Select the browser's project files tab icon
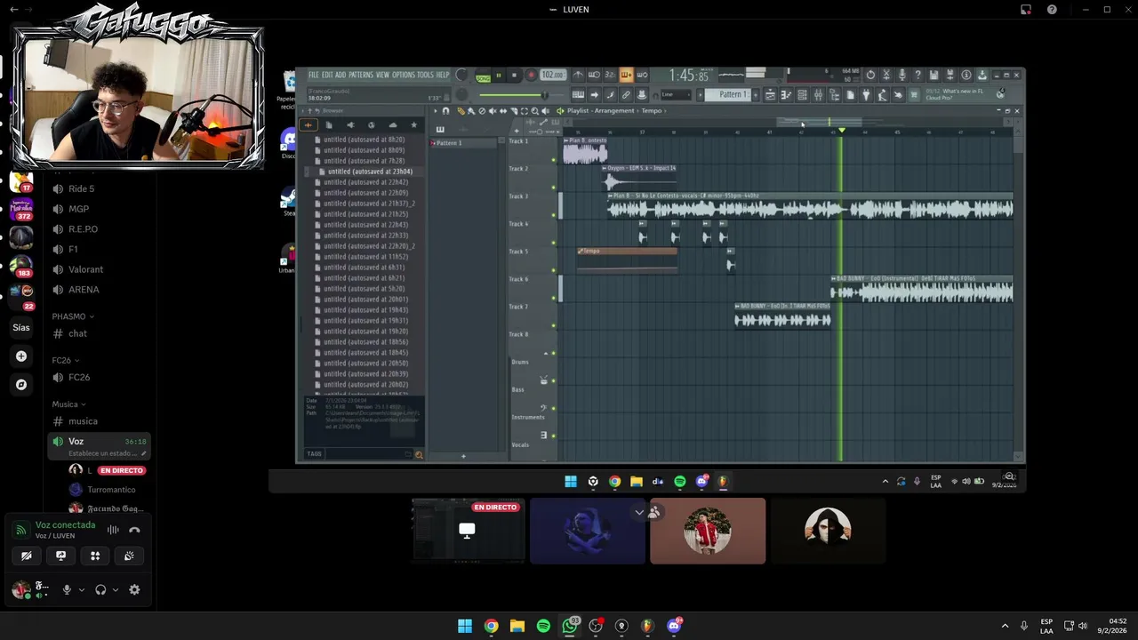The width and height of the screenshot is (1138, 640). pyautogui.click(x=329, y=125)
